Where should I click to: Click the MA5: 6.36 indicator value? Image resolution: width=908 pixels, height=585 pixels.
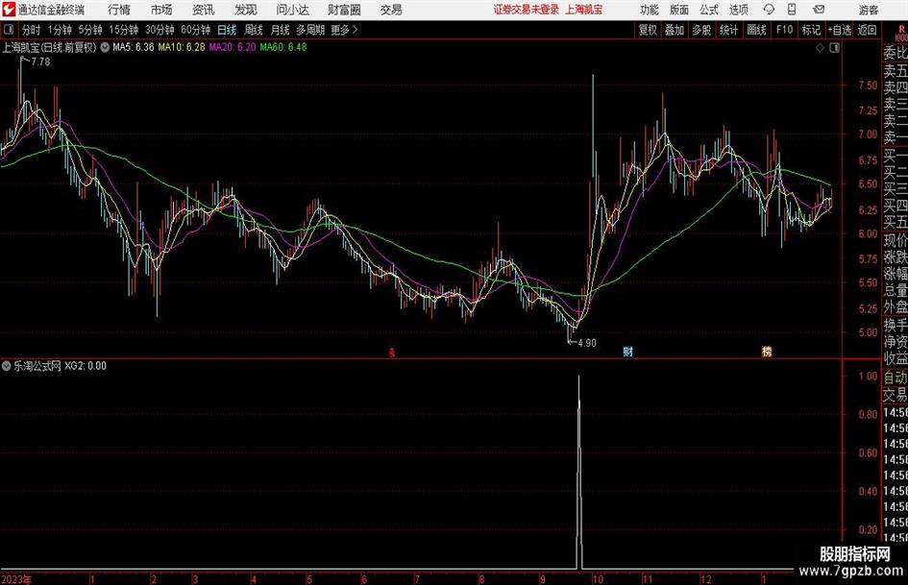pos(134,47)
